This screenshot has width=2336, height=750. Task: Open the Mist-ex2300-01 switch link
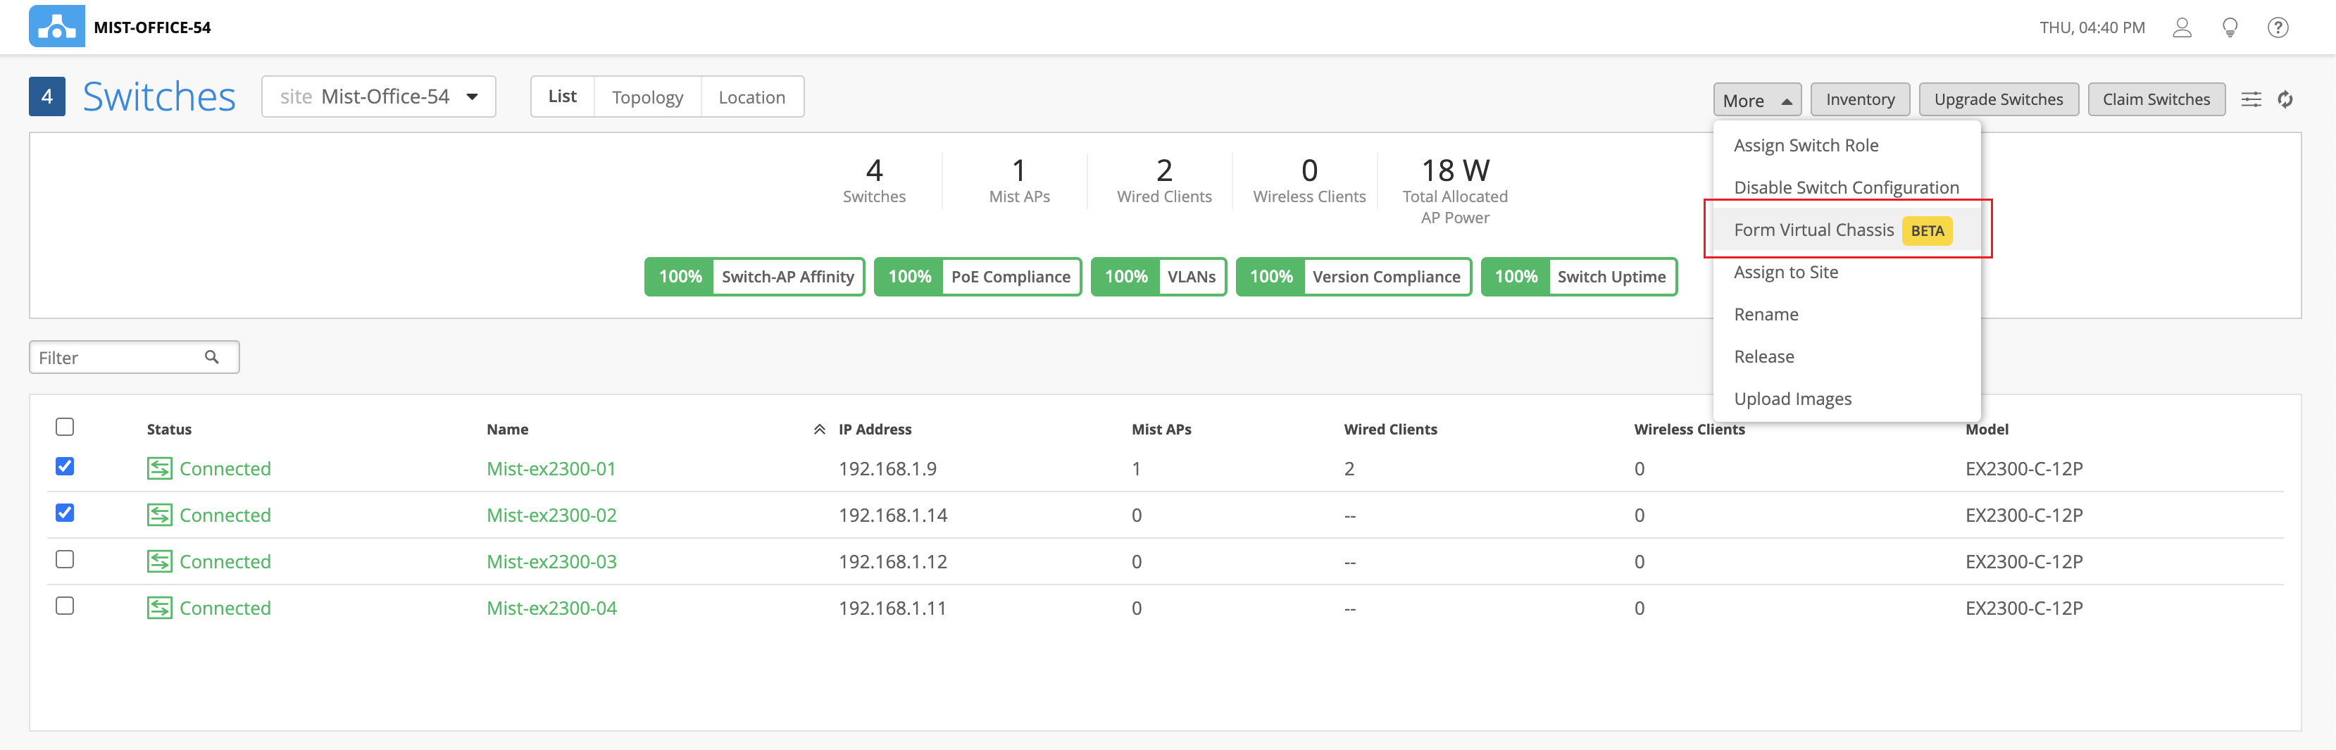[x=551, y=468]
